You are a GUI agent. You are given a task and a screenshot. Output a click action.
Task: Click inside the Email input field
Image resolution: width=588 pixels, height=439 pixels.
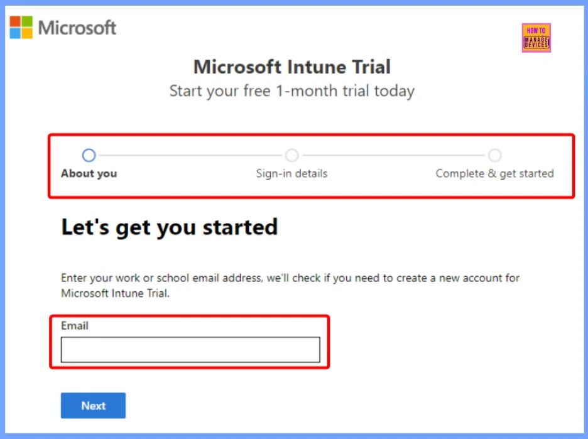click(x=190, y=349)
